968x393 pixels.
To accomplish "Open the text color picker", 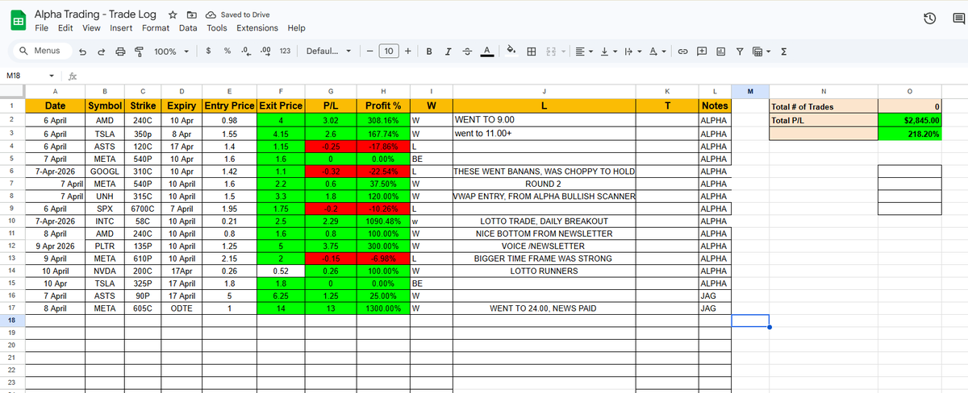I will pos(487,51).
